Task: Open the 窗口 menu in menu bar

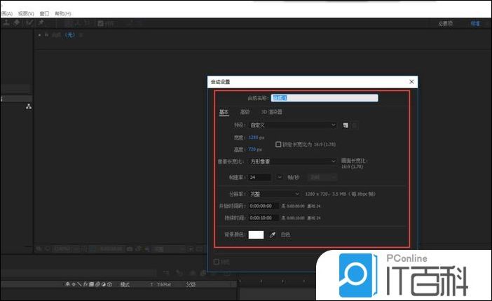Action: pyautogui.click(x=43, y=13)
